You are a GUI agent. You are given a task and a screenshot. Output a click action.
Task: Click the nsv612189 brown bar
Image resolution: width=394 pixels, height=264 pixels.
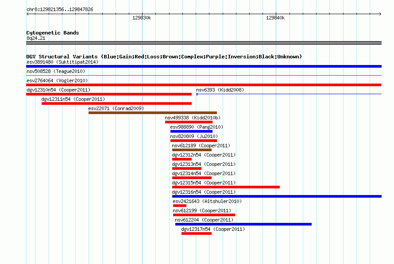coord(192,150)
